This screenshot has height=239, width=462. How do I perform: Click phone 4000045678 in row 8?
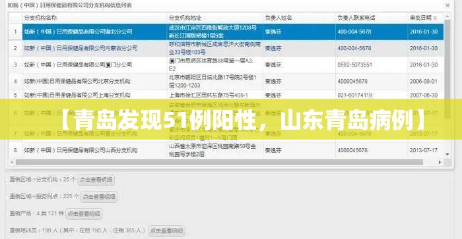pyautogui.click(x=352, y=150)
